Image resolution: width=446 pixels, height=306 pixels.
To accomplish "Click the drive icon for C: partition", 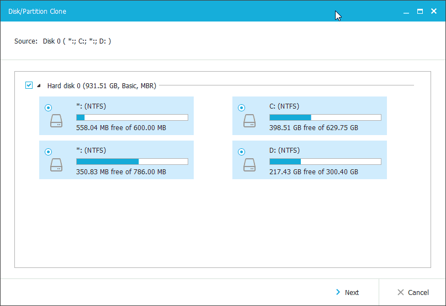I will point(249,122).
